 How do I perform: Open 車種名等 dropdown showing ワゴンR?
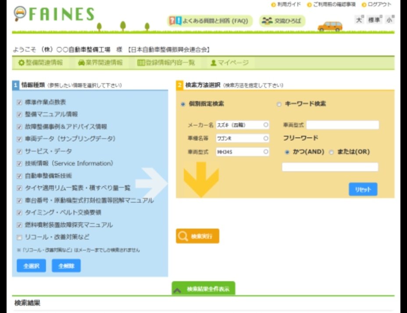[x=243, y=139]
